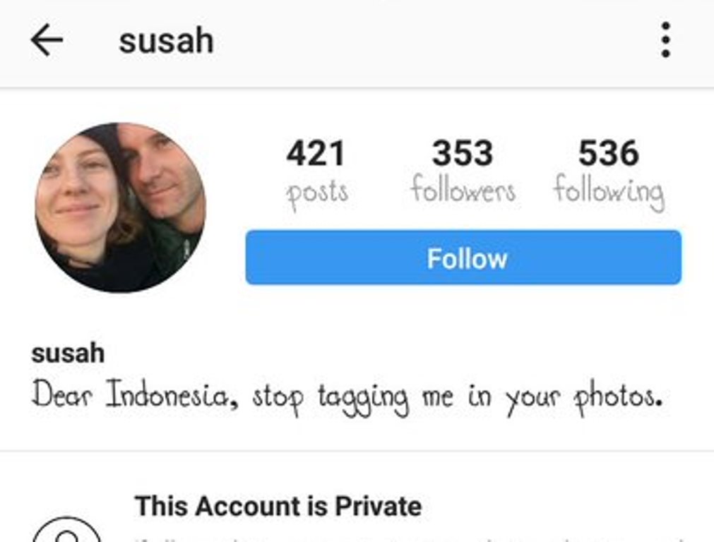
Task: Tap the 'susah' title in header
Action: (166, 41)
